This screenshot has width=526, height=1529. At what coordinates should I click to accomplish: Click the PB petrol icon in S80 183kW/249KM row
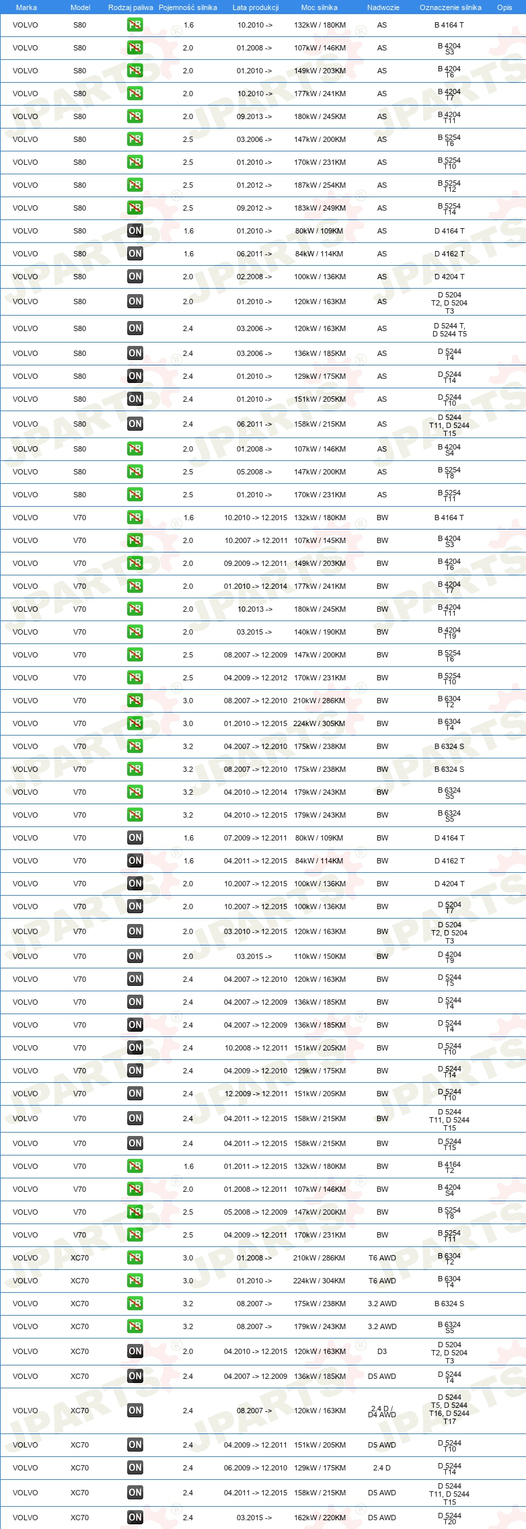135,208
